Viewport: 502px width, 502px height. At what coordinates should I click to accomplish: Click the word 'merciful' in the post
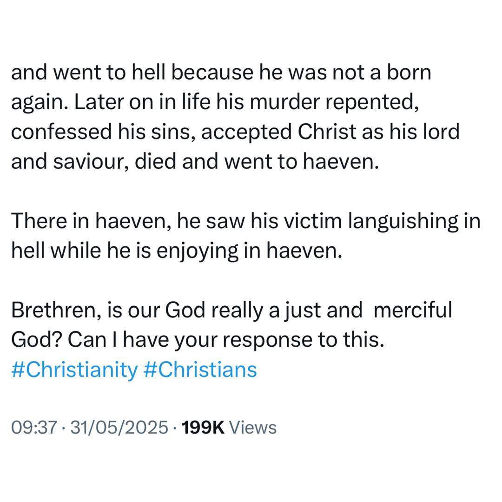[x=413, y=310]
